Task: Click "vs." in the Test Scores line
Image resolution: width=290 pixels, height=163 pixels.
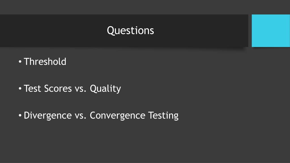Action: click(81, 89)
